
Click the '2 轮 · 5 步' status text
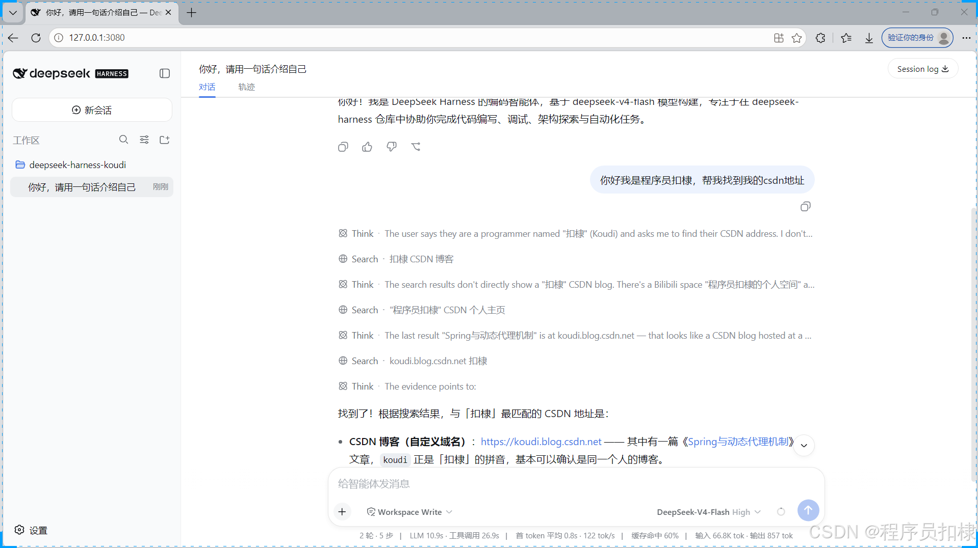376,535
